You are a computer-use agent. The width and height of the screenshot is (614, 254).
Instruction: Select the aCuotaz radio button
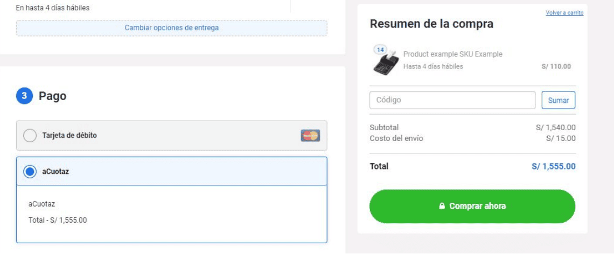pos(30,172)
